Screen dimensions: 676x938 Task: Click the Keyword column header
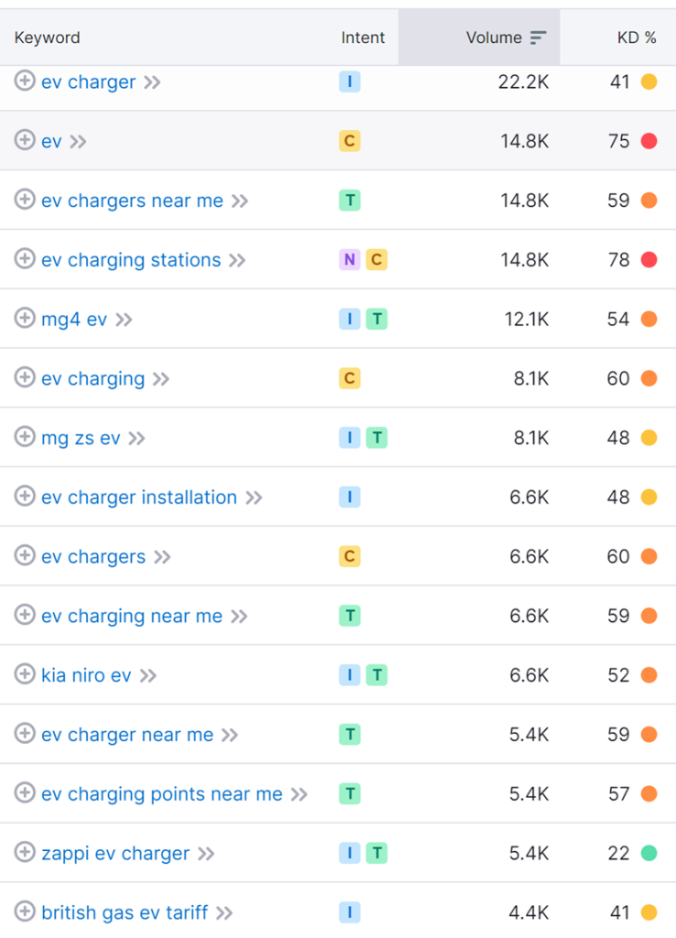47,38
